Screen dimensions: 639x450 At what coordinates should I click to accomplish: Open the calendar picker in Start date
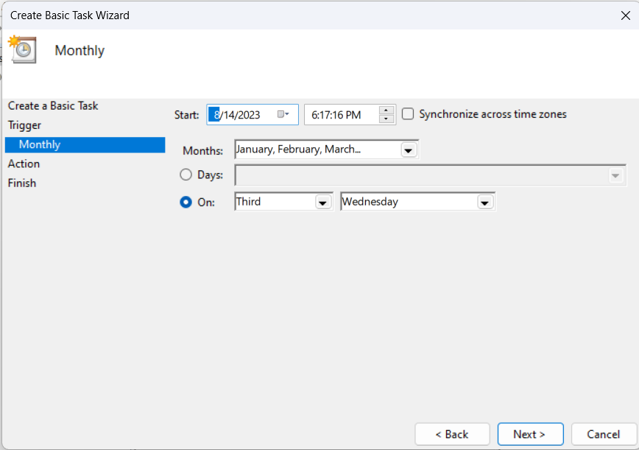coord(283,115)
